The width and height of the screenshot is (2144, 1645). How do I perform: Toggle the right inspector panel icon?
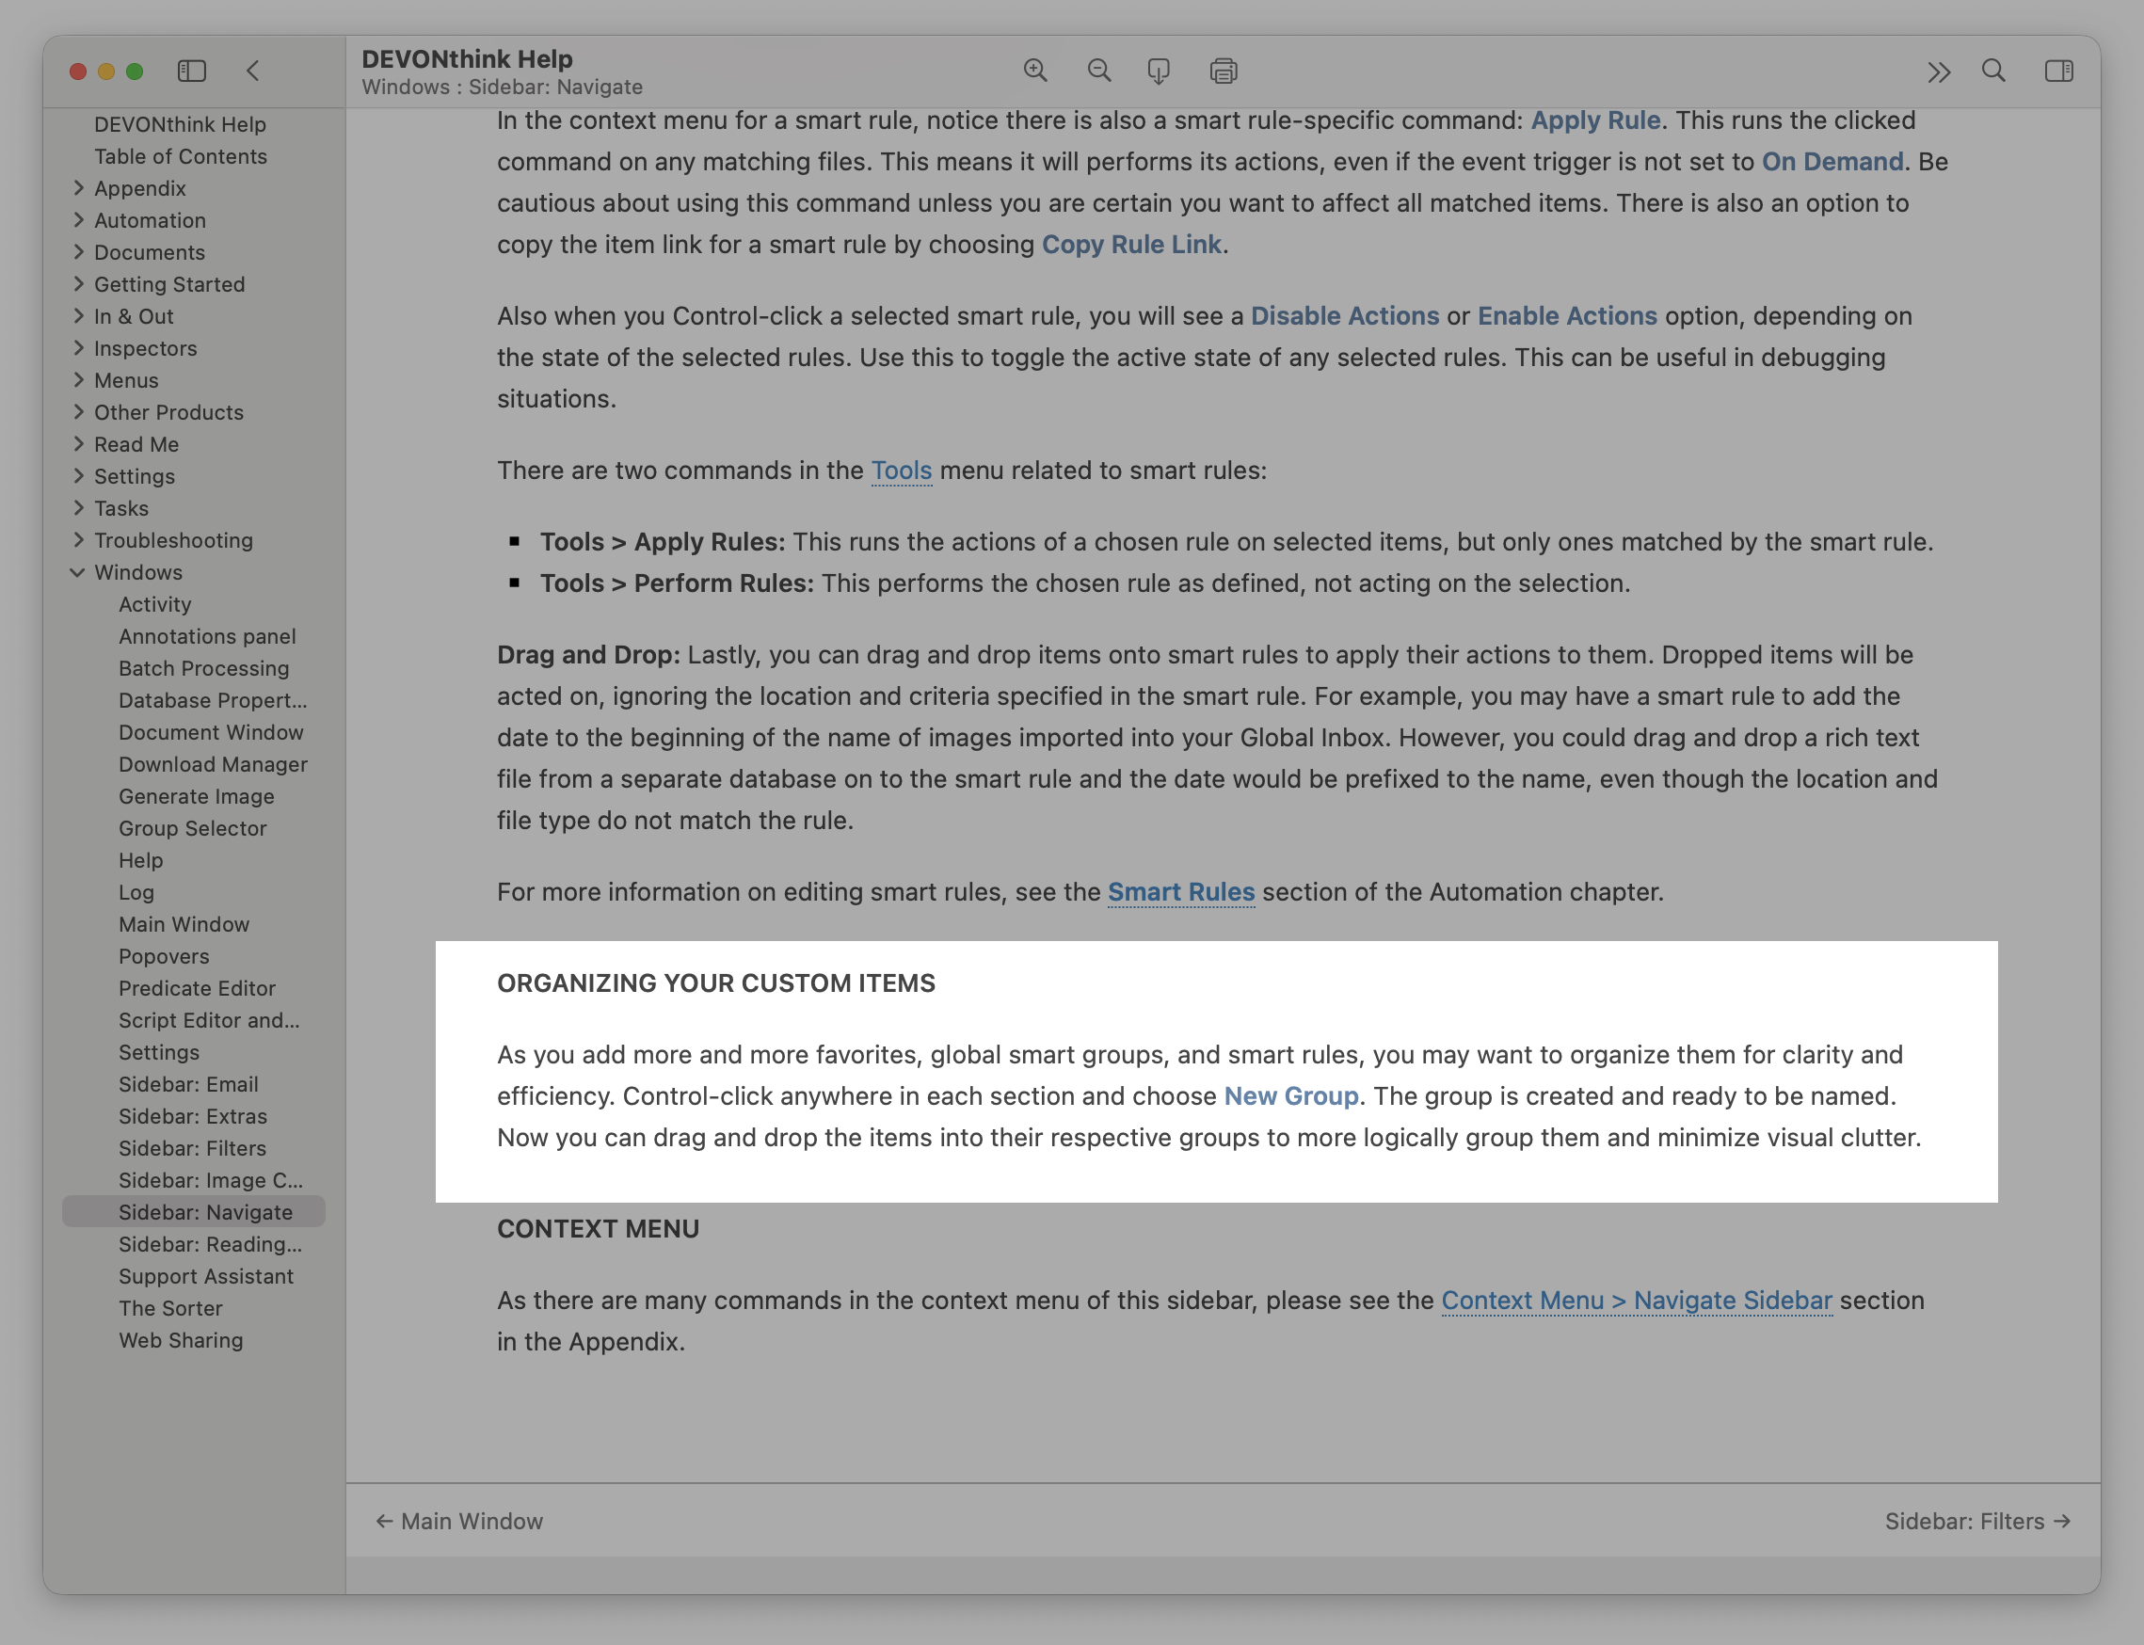(x=2059, y=71)
